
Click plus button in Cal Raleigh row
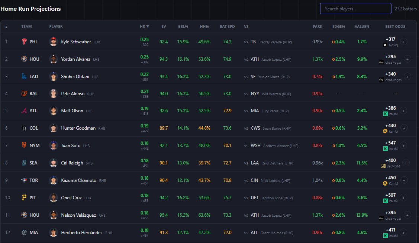point(406,163)
